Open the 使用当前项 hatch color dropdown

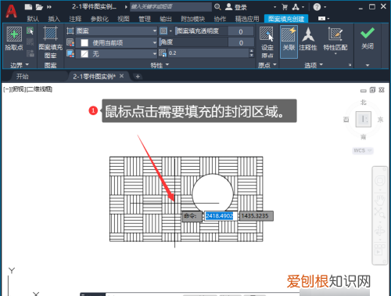(x=117, y=42)
